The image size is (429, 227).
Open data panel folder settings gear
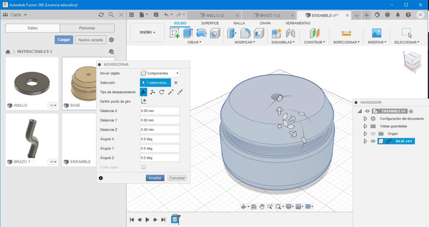(112, 40)
